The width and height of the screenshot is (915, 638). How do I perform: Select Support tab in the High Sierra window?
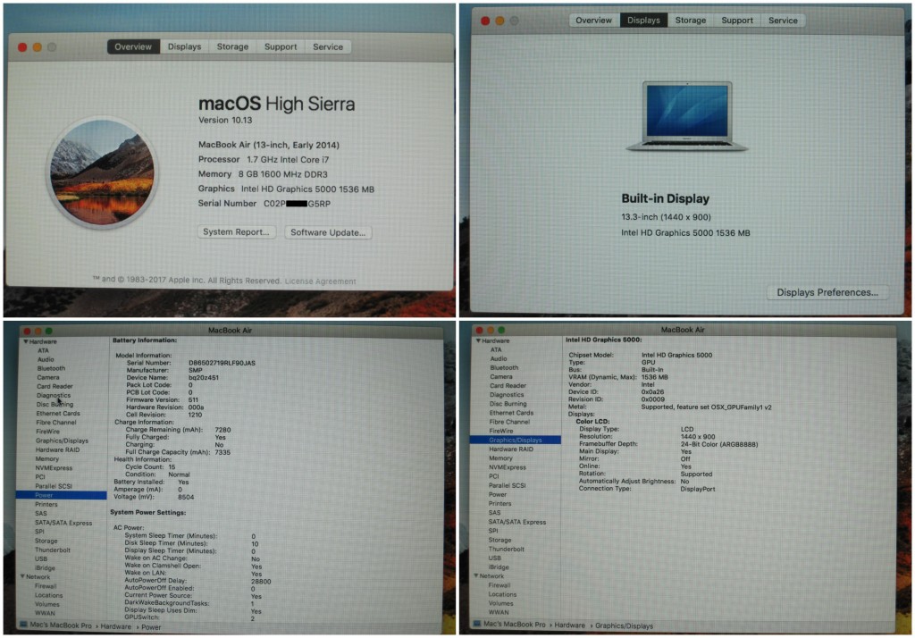tap(280, 46)
